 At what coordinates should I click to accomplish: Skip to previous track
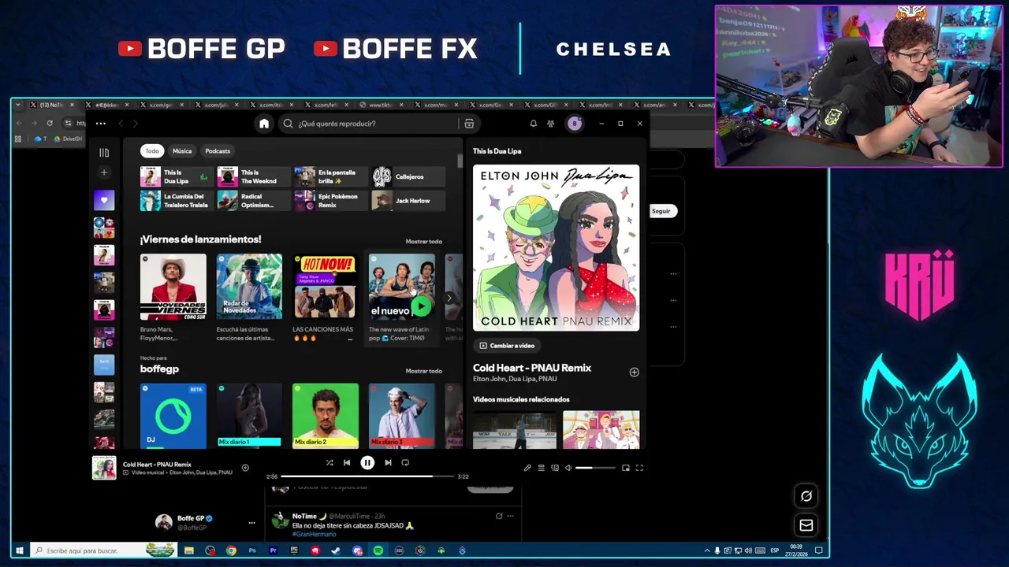[347, 463]
